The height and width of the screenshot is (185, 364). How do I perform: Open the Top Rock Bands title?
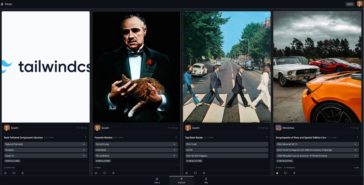click(194, 138)
